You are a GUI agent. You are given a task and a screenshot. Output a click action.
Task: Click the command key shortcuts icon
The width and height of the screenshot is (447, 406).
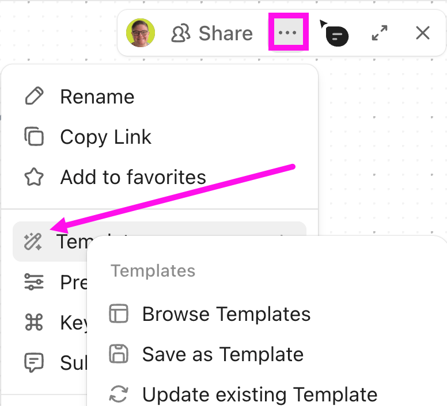point(34,323)
